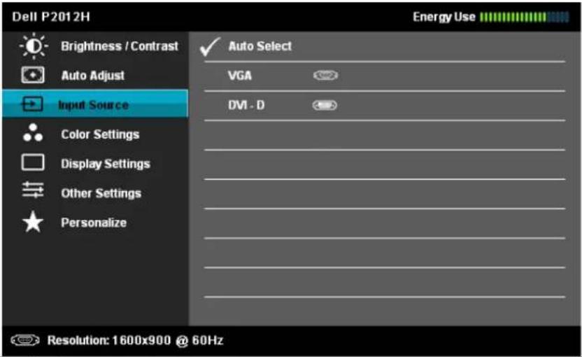Click the Auto Select checkmark
This screenshot has height=357, width=582.
coord(210,47)
